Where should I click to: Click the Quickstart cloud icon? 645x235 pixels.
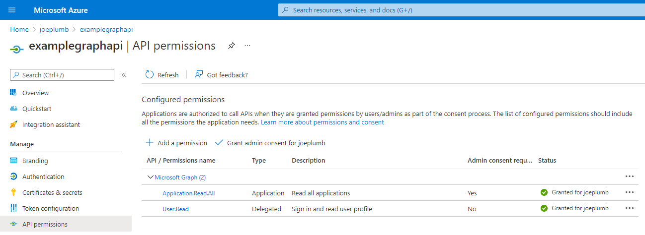(14, 109)
